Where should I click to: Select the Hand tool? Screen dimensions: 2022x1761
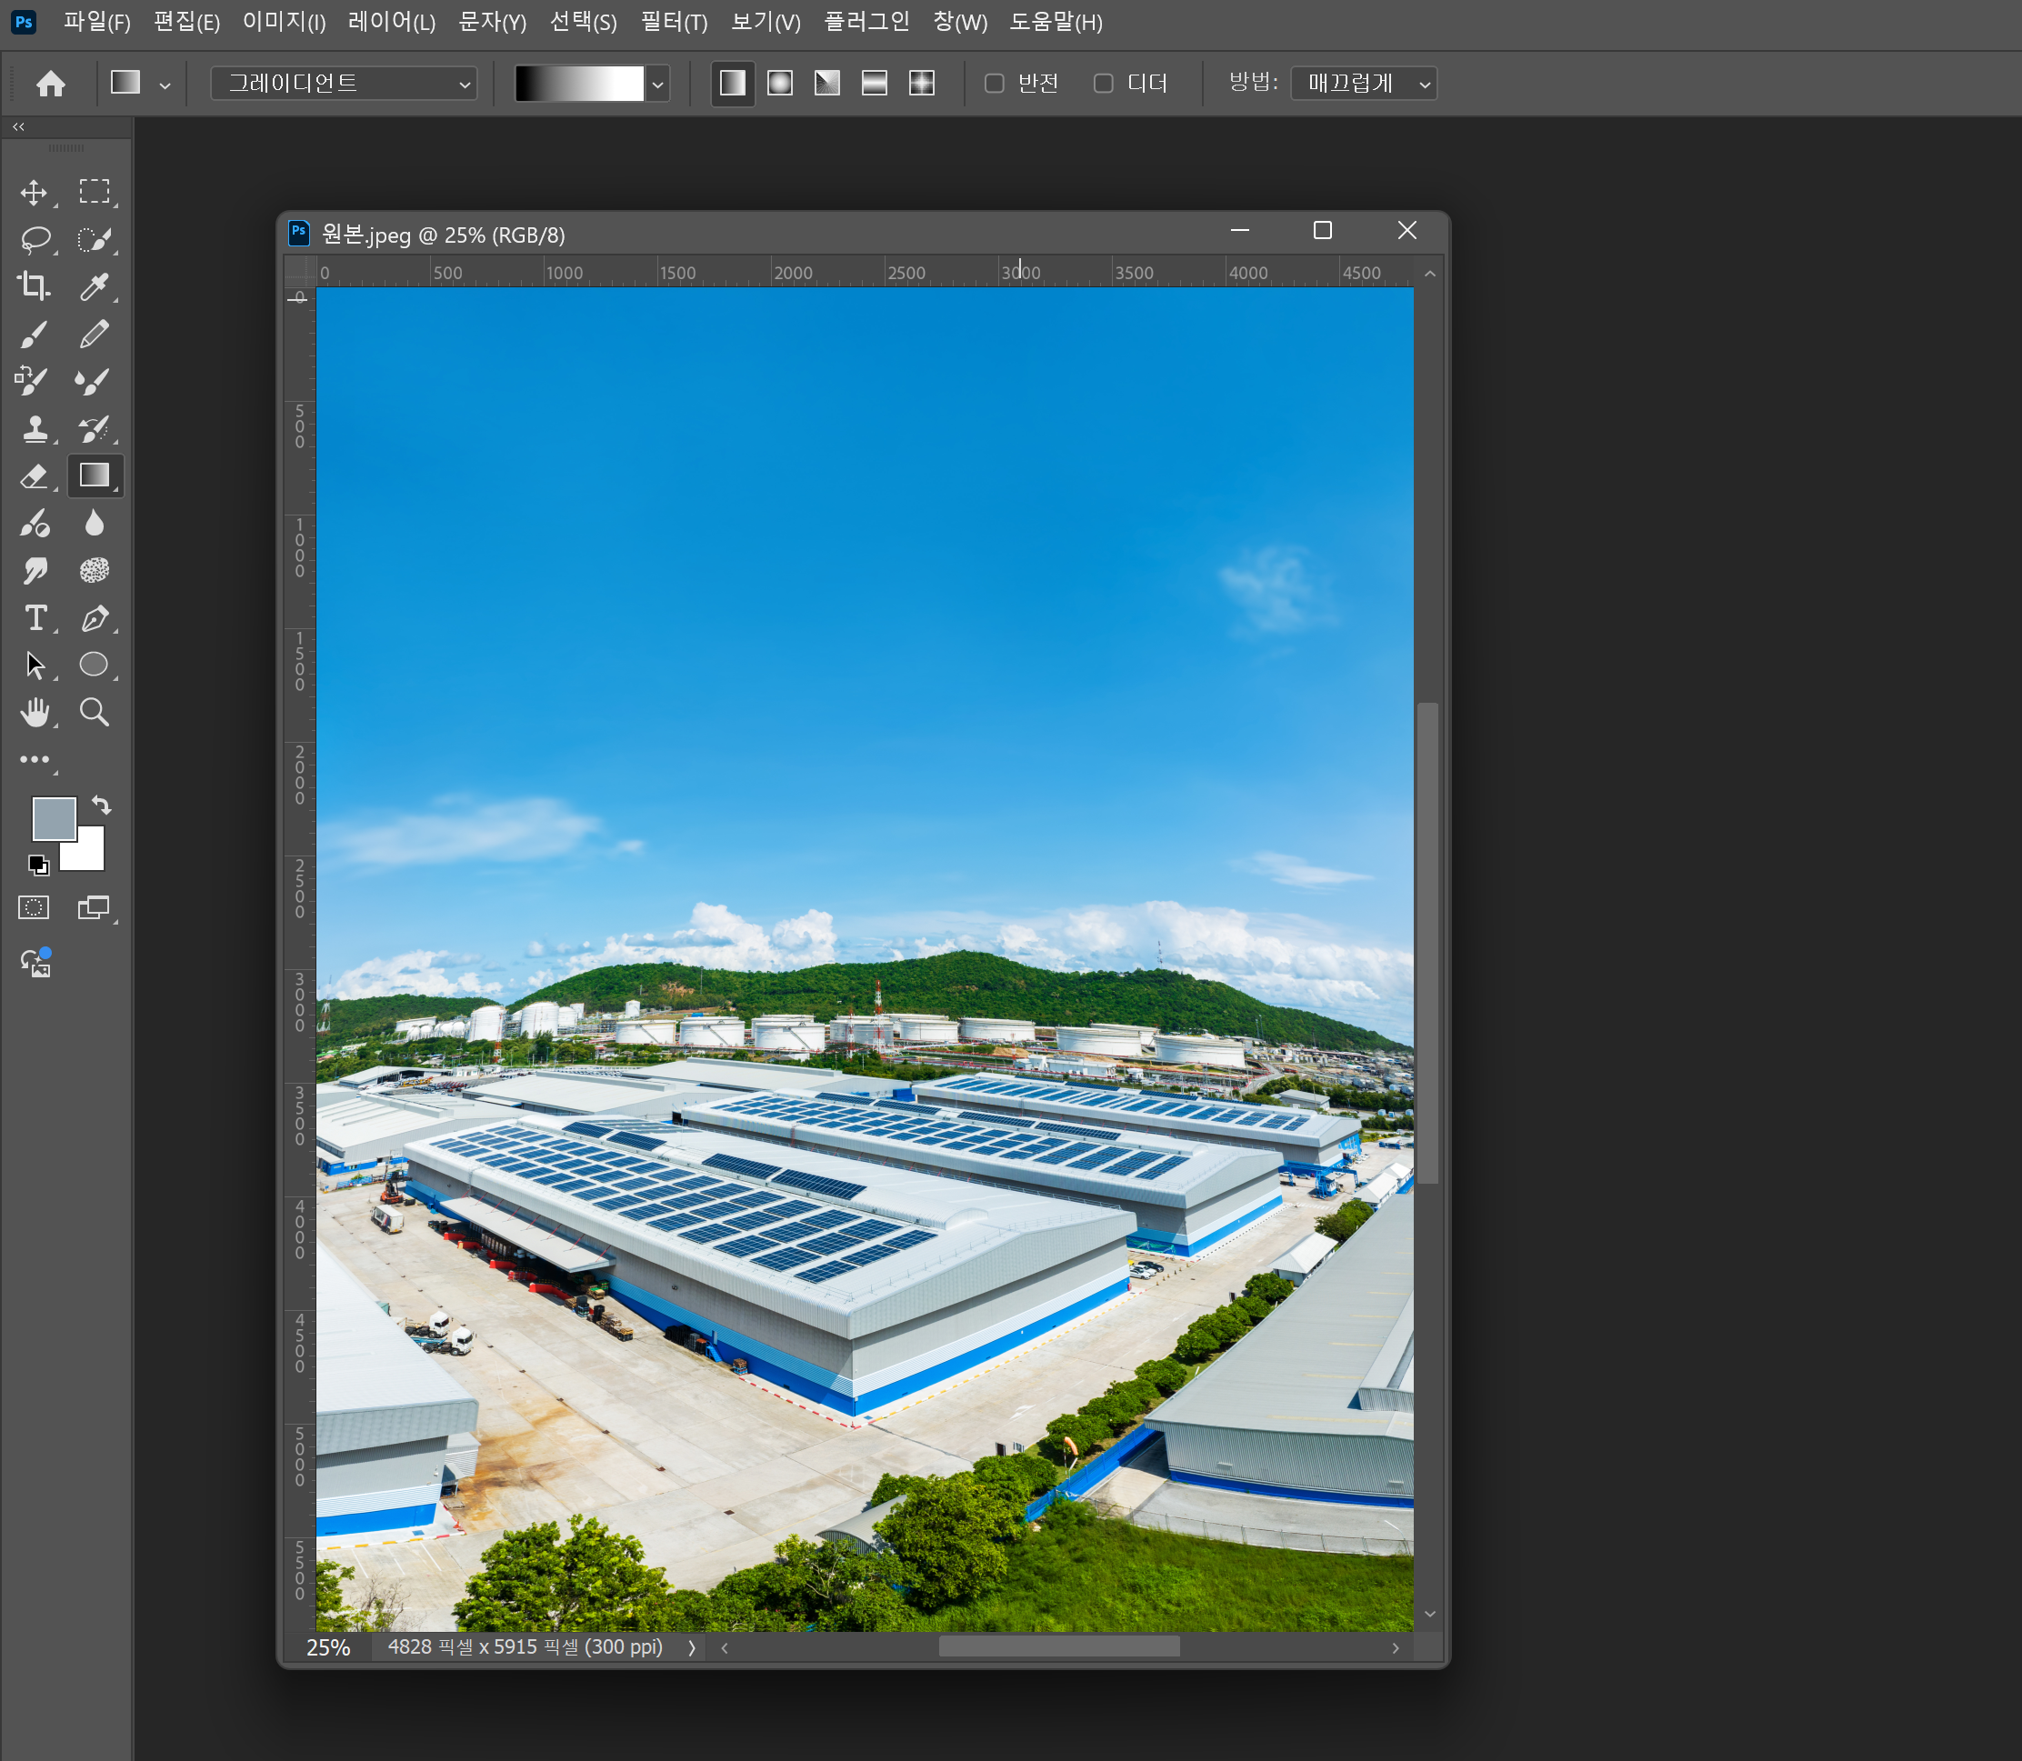click(35, 713)
